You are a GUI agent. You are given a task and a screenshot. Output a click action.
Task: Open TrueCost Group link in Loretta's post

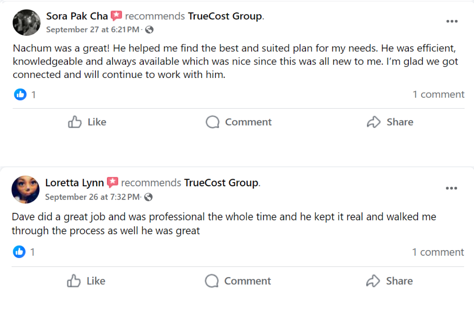point(221,183)
